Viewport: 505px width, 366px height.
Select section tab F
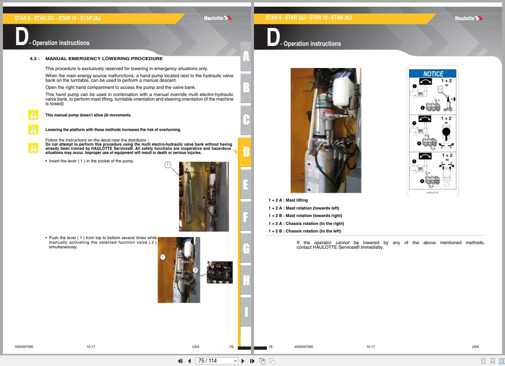pyautogui.click(x=246, y=217)
